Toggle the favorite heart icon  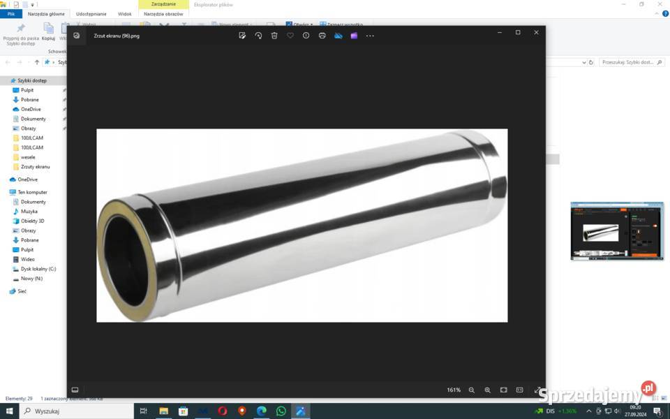(290, 36)
